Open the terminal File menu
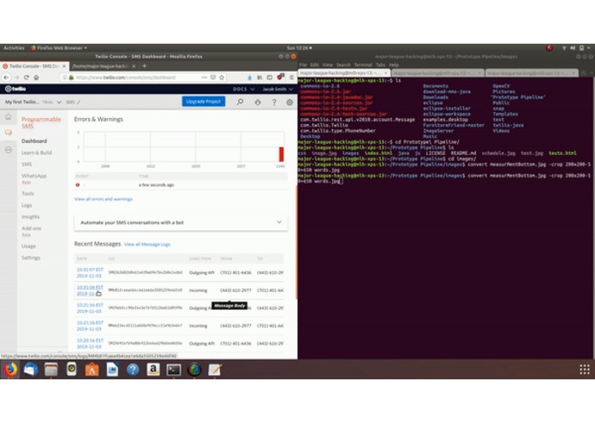 pos(303,65)
